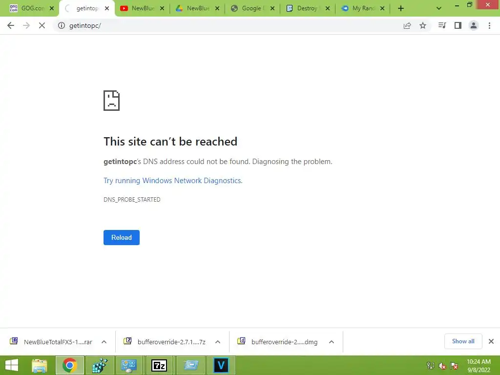Image resolution: width=500 pixels, height=375 pixels.
Task: Open the profile avatar menu
Action: pyautogui.click(x=474, y=25)
